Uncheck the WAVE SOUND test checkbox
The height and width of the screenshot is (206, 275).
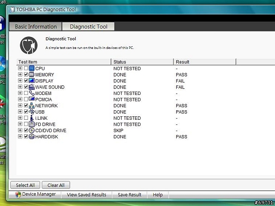(x=26, y=87)
